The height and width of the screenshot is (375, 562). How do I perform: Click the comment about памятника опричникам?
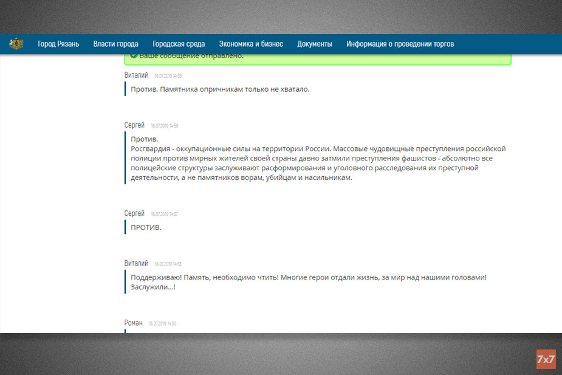(x=220, y=89)
